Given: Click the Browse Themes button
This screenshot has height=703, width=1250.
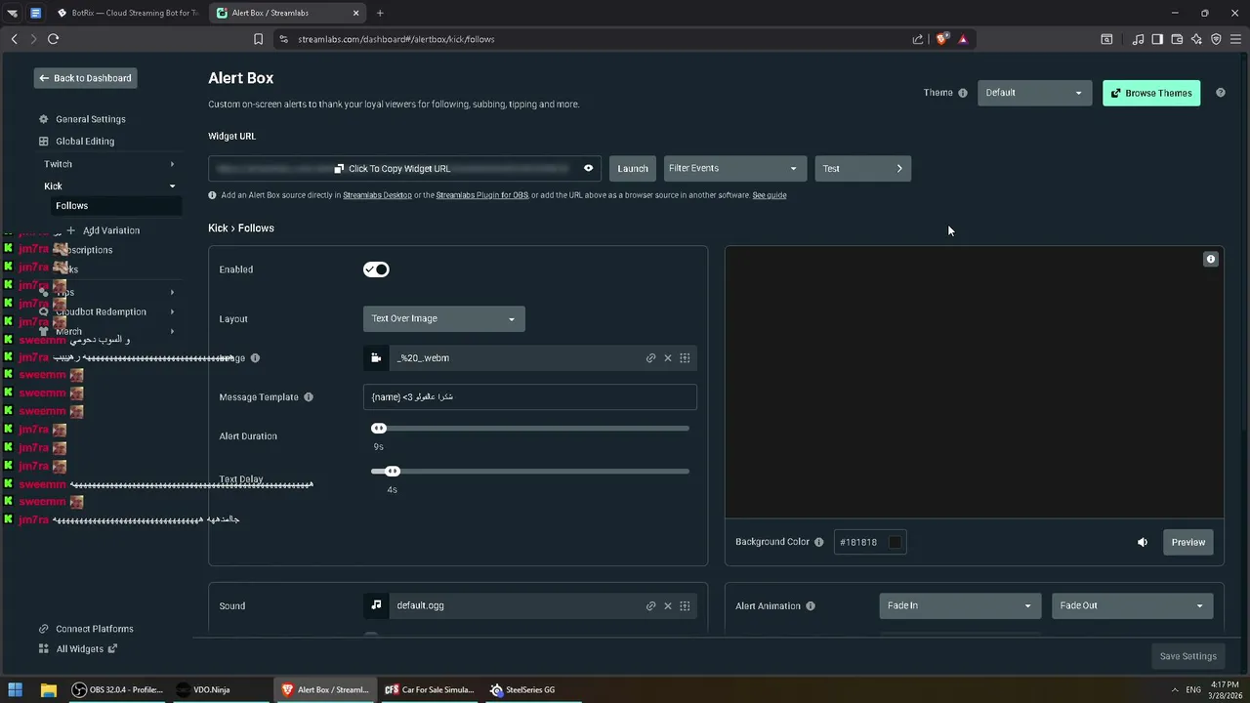Looking at the screenshot, I should 1151,93.
